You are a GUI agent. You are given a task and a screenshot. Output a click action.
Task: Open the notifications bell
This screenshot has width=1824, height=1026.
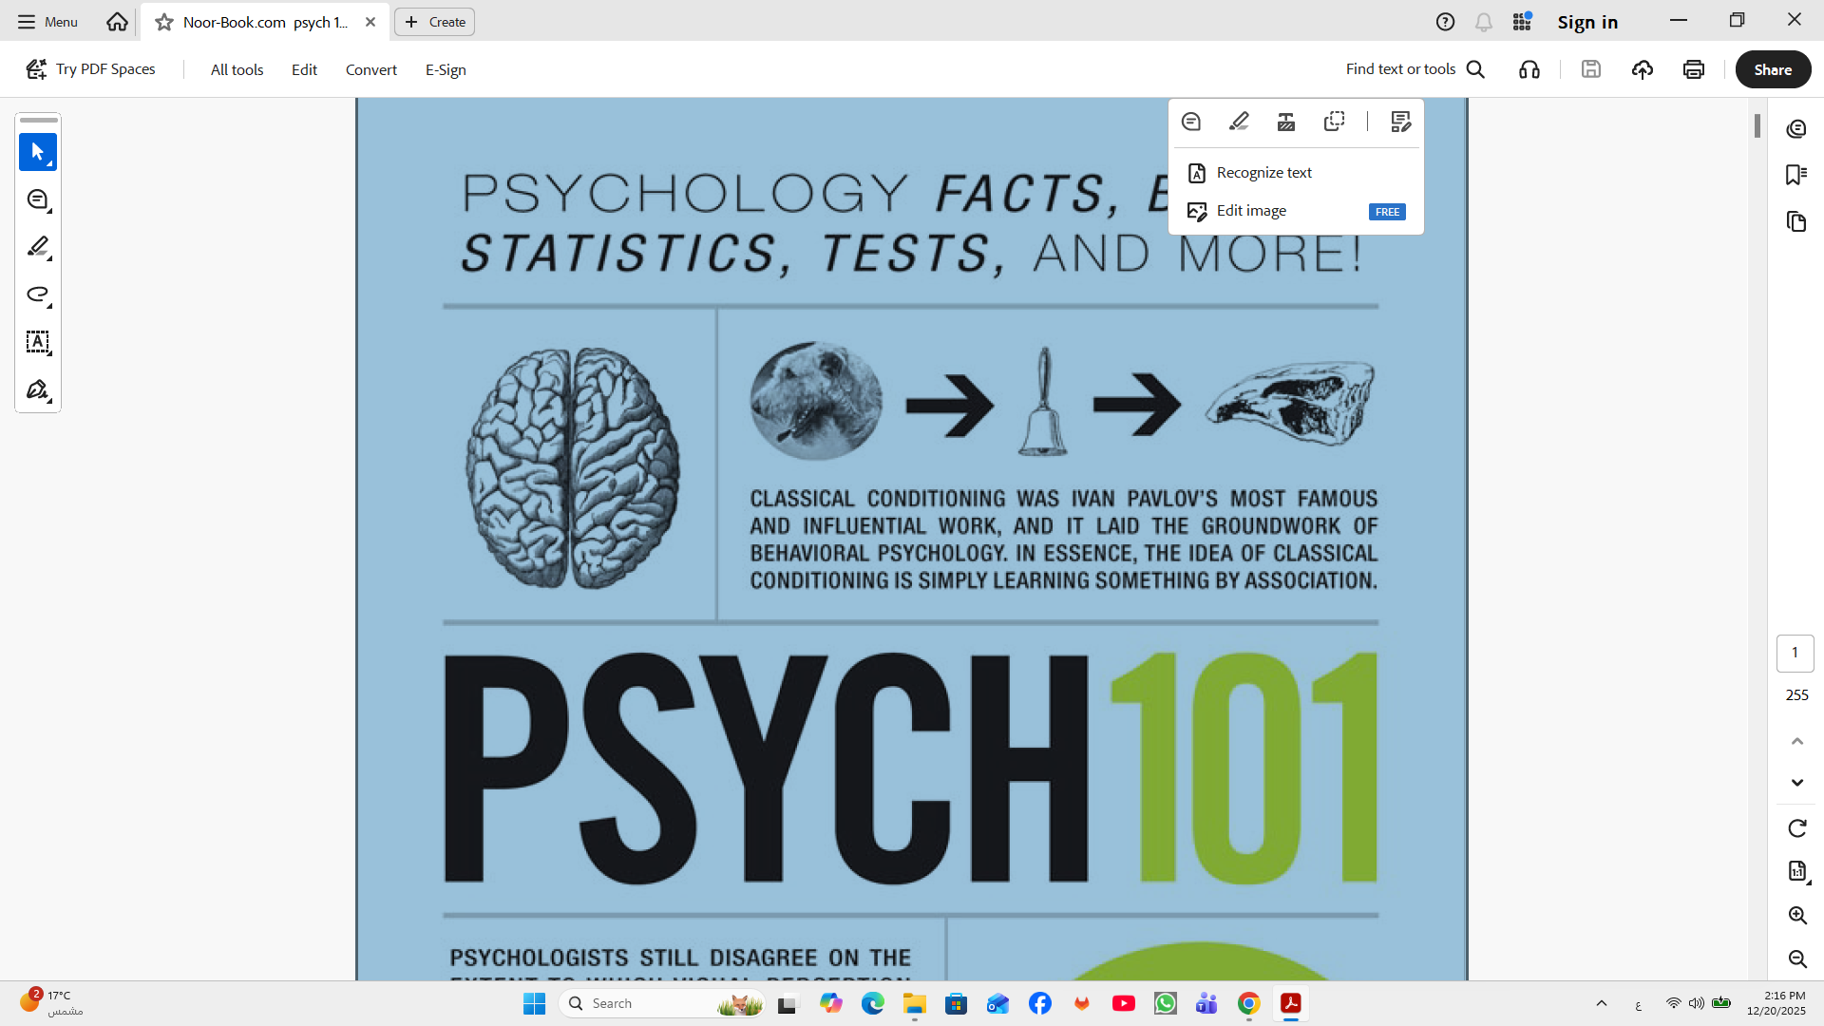[1483, 22]
